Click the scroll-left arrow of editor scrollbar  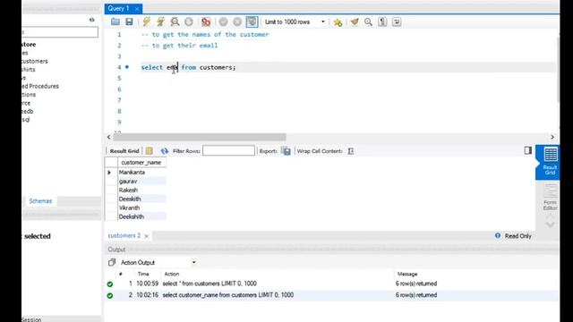[x=108, y=137]
